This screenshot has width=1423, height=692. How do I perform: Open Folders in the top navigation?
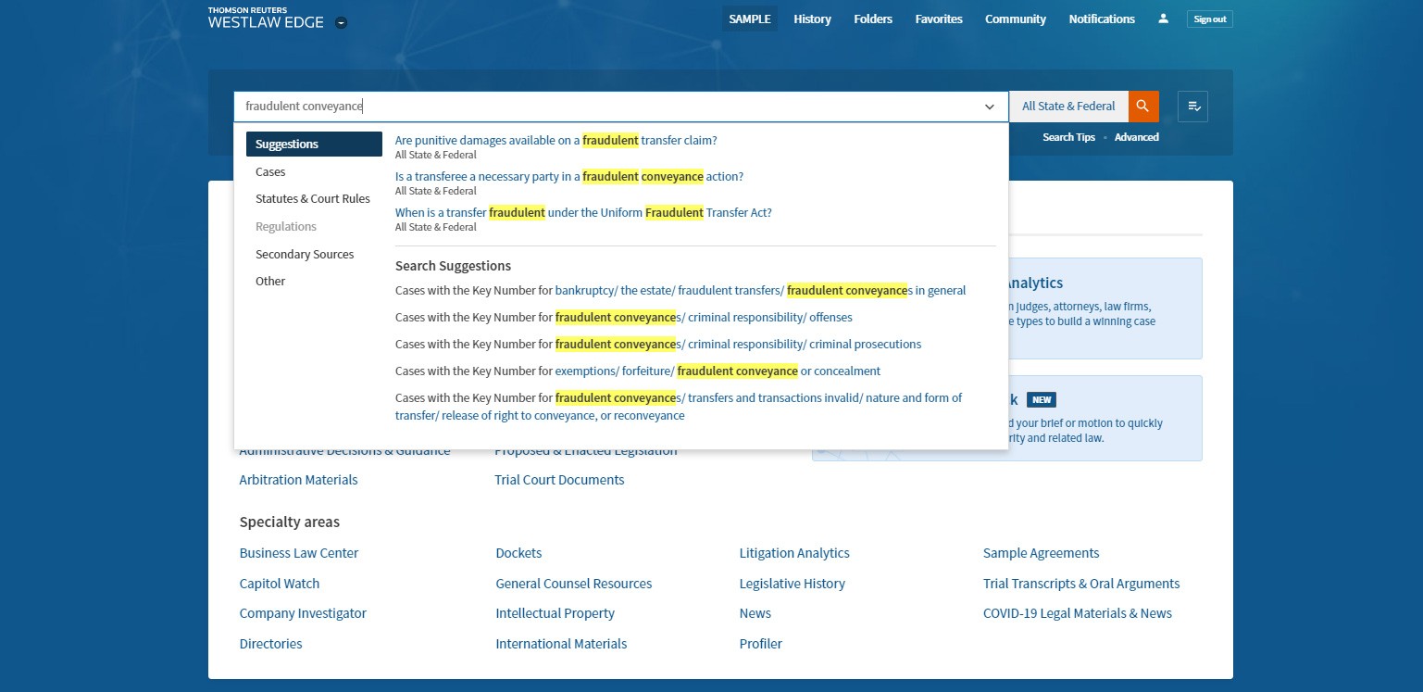click(873, 19)
